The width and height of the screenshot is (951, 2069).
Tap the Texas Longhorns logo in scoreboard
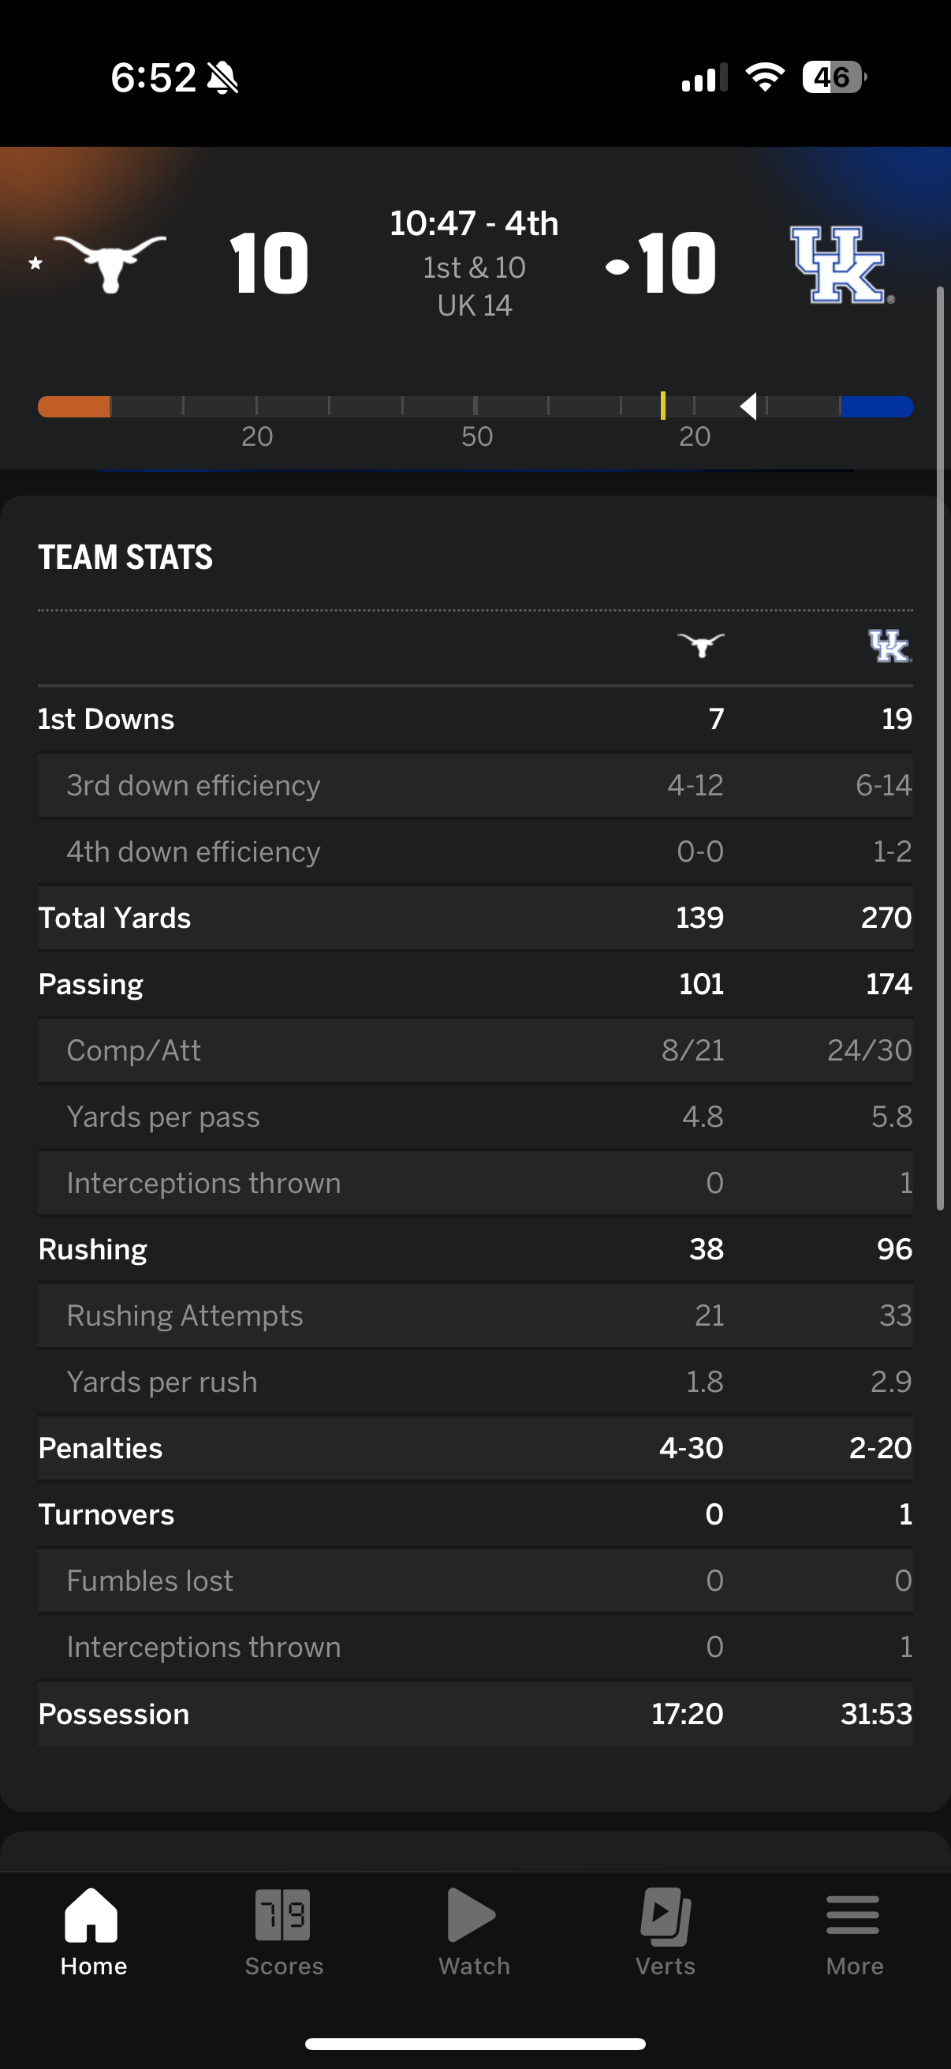[110, 262]
